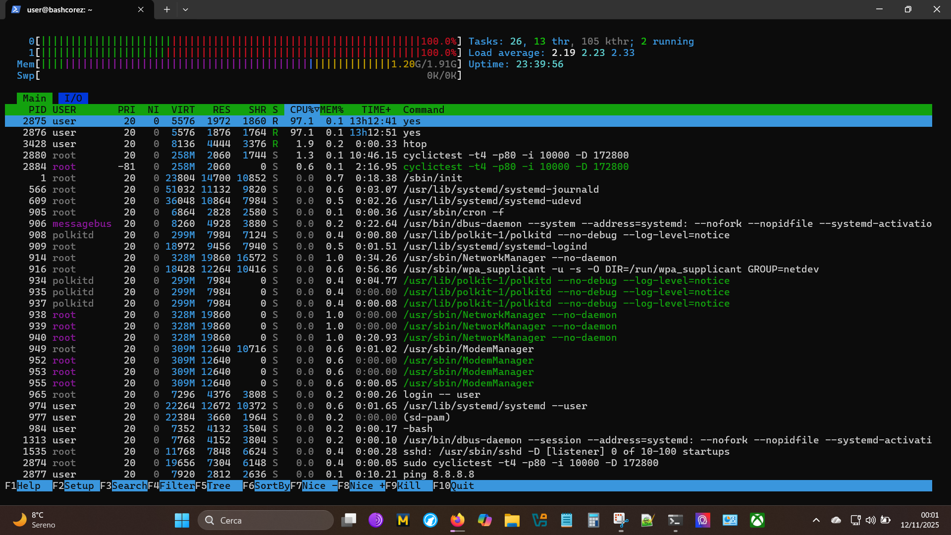Close the user@bashcorez terminal tab
The width and height of the screenshot is (951, 535).
click(x=141, y=9)
